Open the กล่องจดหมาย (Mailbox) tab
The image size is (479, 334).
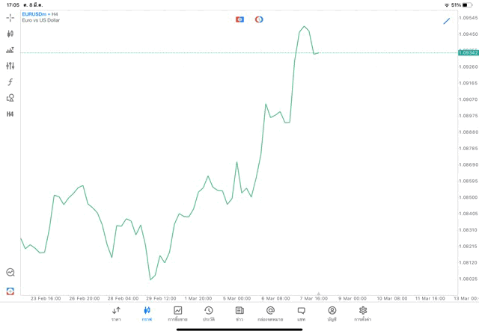coord(270,313)
